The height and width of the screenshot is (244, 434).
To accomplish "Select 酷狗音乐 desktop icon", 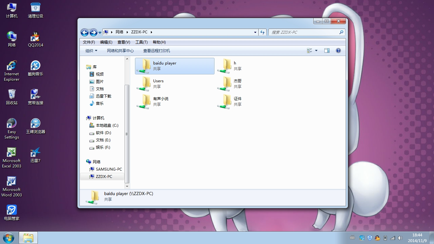I will (35, 68).
